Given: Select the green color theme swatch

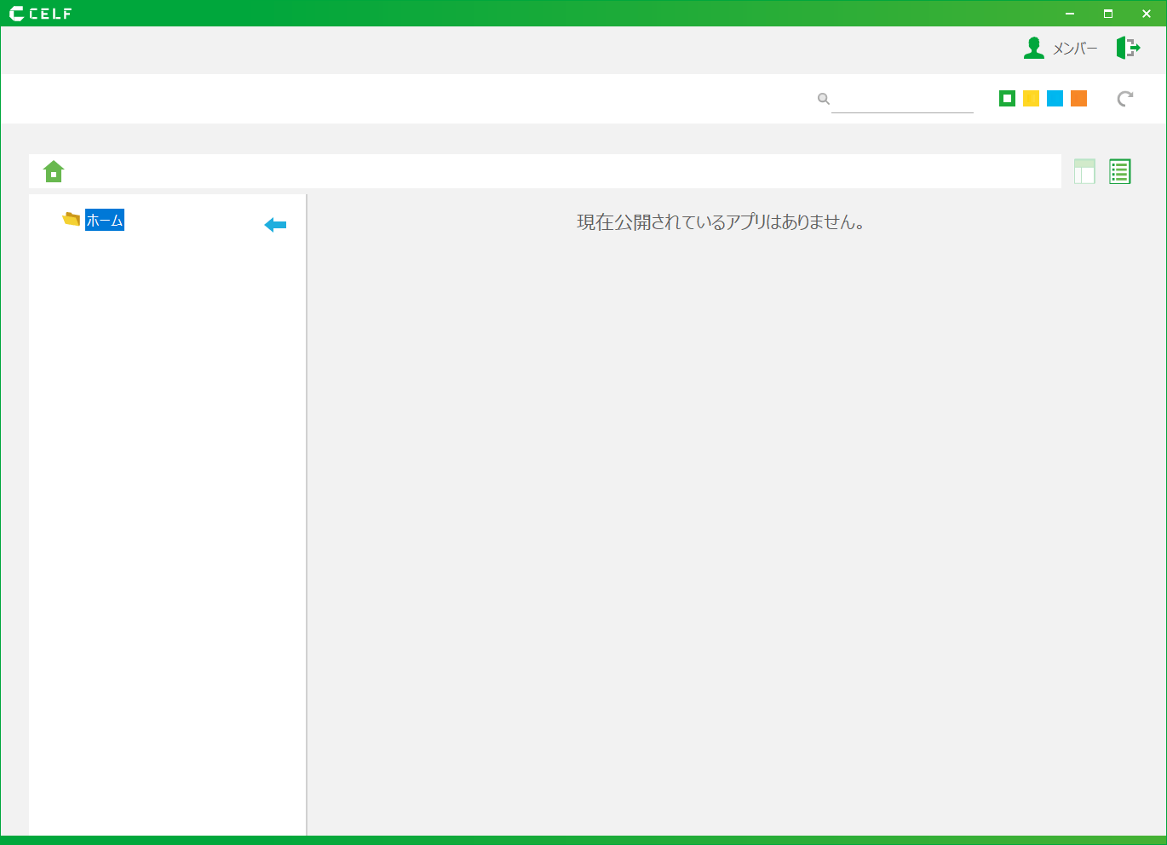Looking at the screenshot, I should pyautogui.click(x=1007, y=99).
